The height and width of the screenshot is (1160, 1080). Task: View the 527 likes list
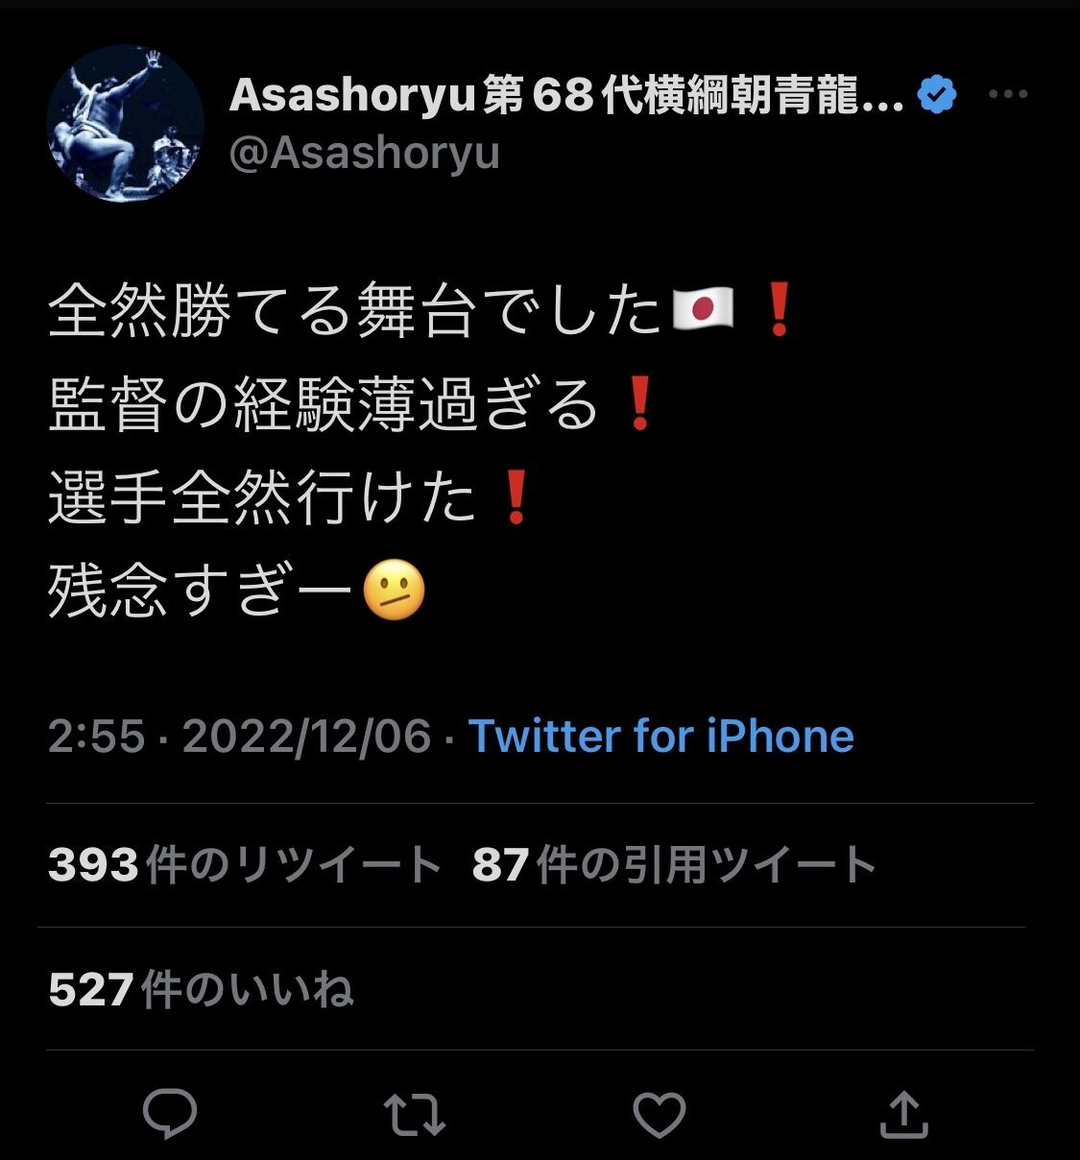[201, 989]
